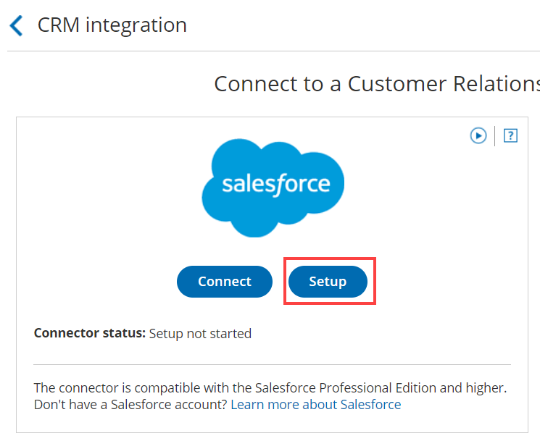This screenshot has height=441, width=540.
Task: Click the horizontal line below Connector status
Action: click(272, 364)
